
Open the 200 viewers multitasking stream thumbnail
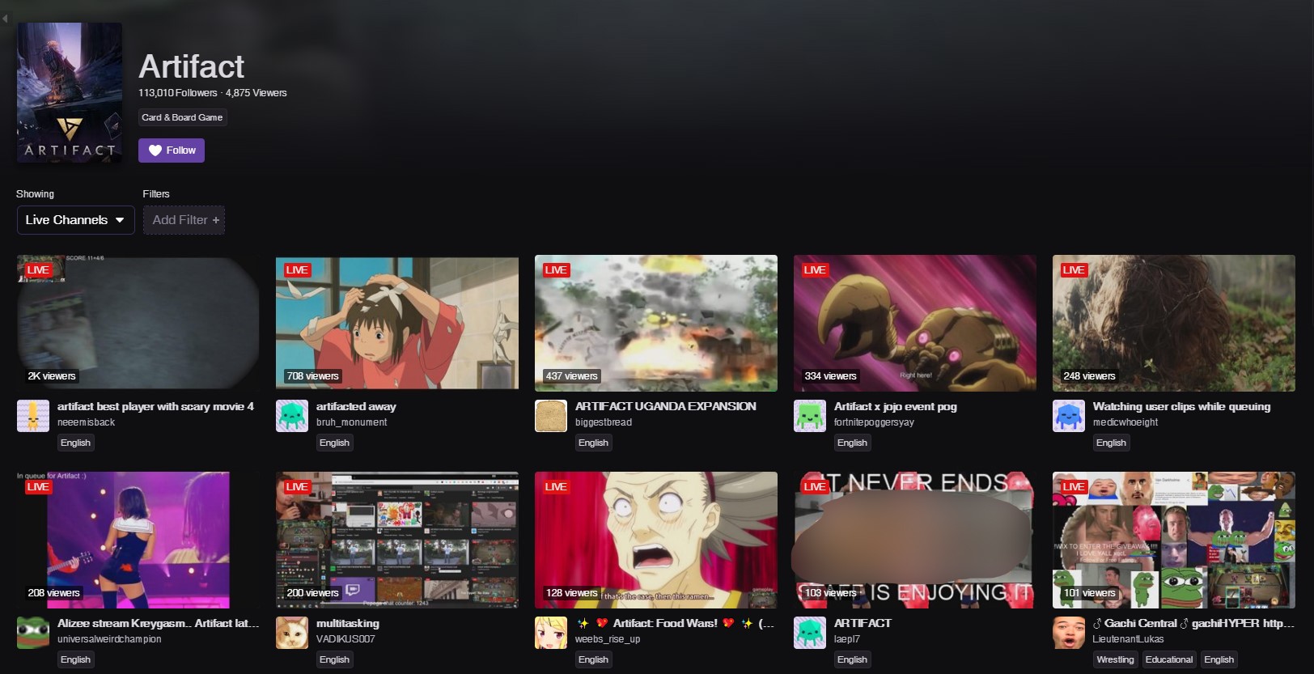[x=397, y=540]
